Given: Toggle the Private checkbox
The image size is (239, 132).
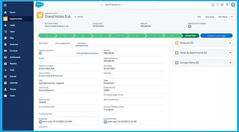Looking at the screenshot, I should 40,61.
